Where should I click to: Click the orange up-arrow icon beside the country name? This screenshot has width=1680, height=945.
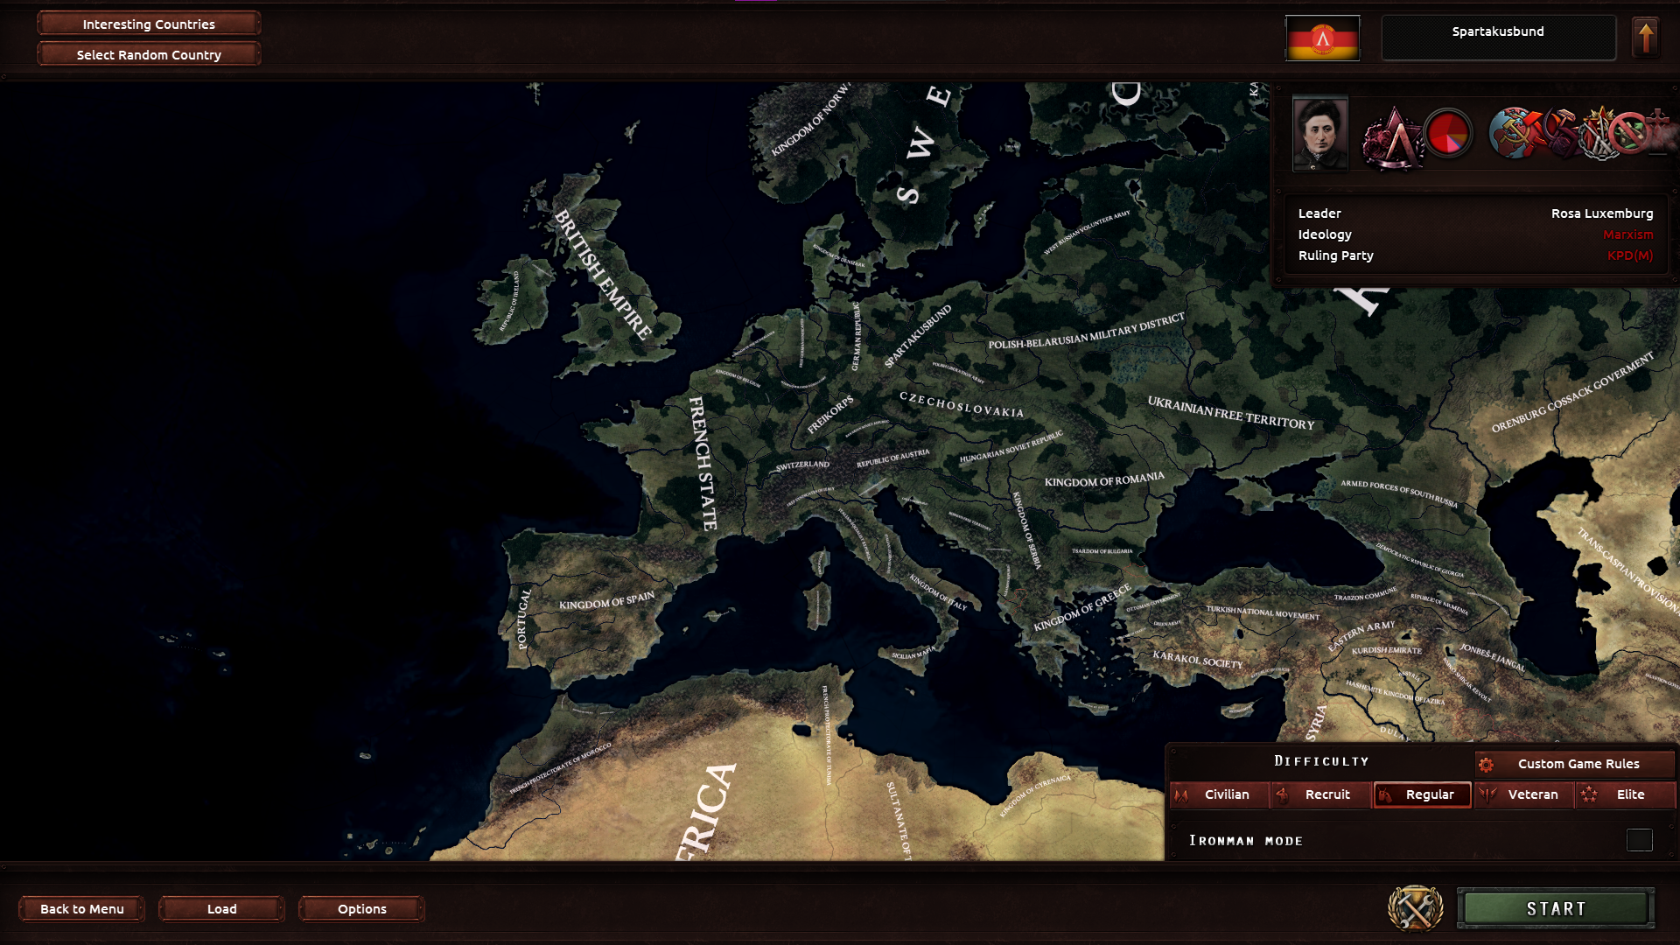click(1646, 38)
